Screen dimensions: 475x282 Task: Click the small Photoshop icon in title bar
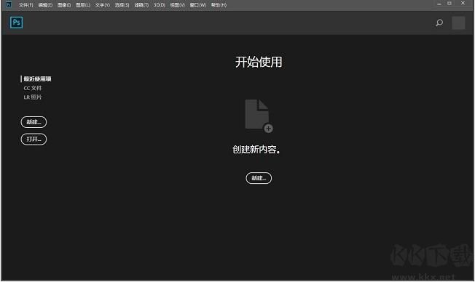[9, 4]
